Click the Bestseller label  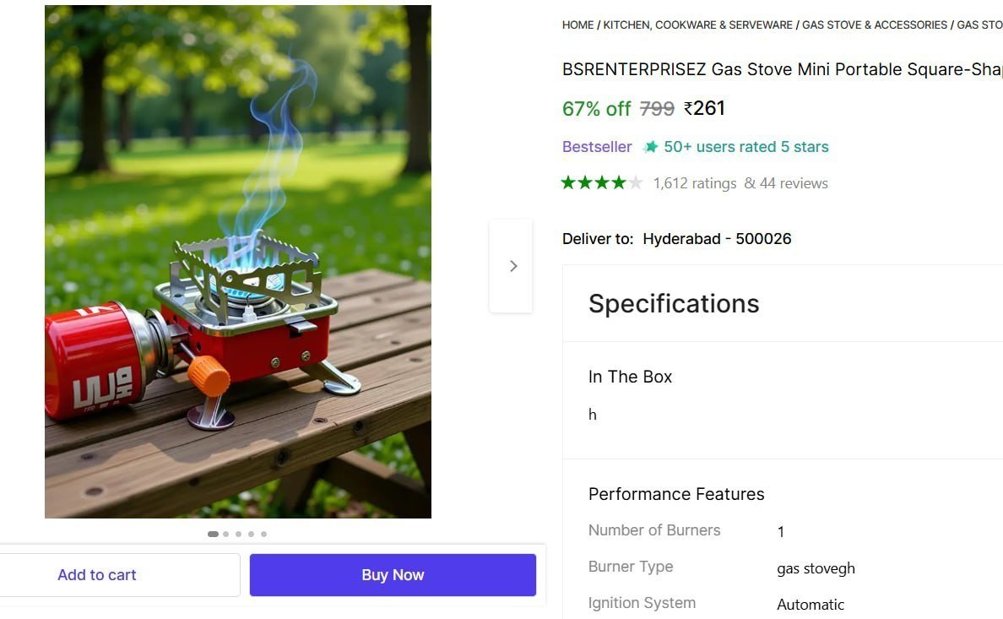(x=597, y=146)
